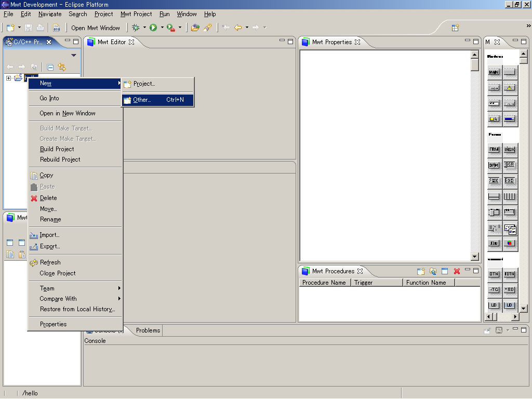Click the Trigger column header
Image resolution: width=532 pixels, height=399 pixels.
tap(377, 283)
